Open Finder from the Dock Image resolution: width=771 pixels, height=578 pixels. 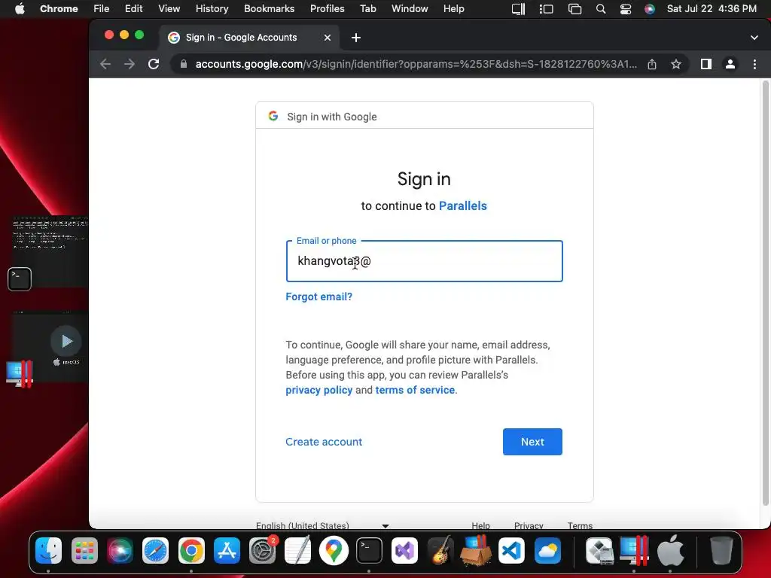[48, 550]
